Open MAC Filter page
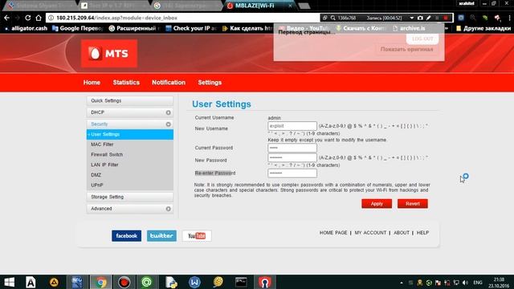 (x=102, y=144)
